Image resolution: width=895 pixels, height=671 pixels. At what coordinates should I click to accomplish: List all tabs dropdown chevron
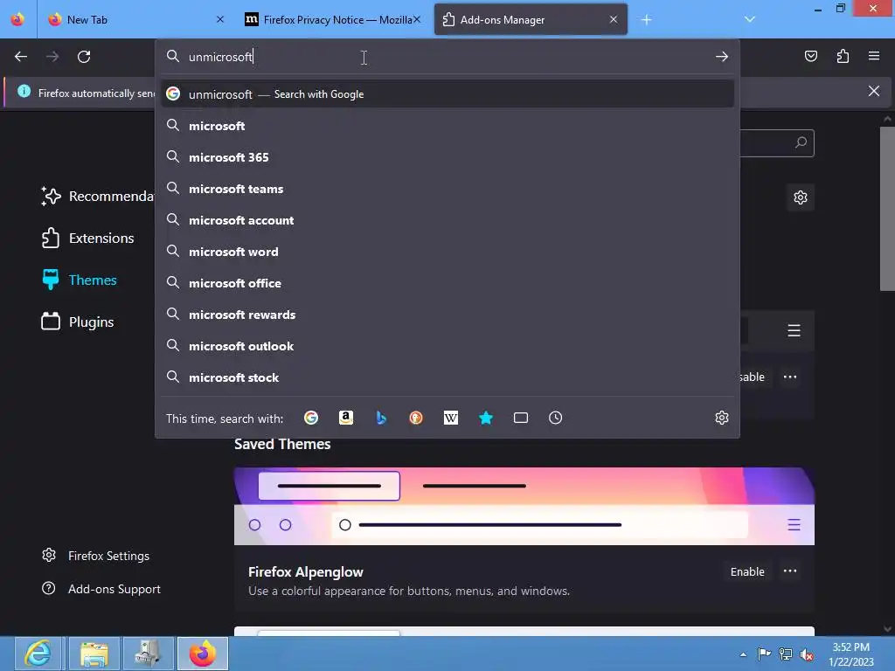(x=750, y=19)
